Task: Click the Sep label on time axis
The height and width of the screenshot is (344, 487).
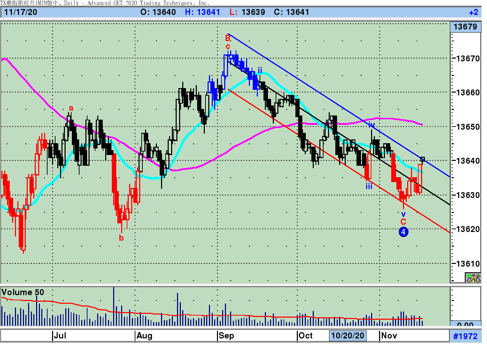Action: coord(226,336)
